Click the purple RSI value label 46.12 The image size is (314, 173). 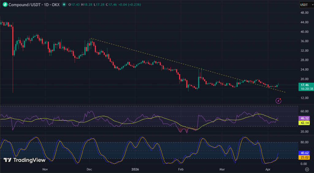pyautogui.click(x=304, y=118)
